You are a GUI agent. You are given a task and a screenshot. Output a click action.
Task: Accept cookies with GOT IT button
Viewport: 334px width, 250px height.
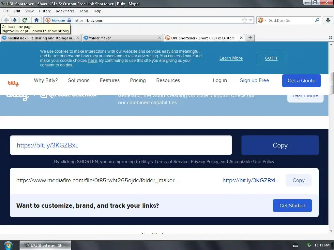coord(271,58)
